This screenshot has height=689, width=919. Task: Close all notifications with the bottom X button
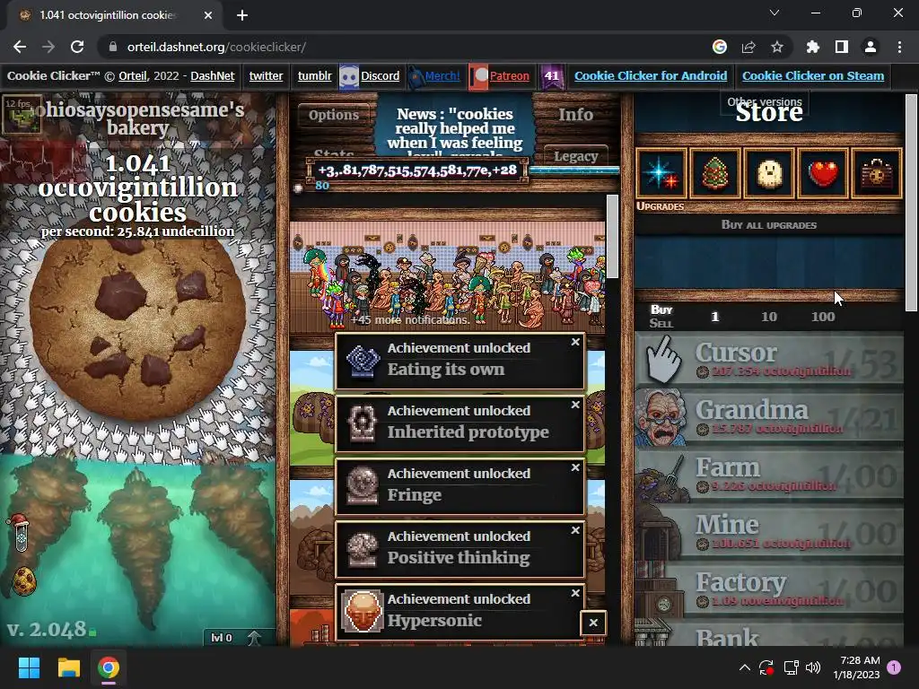tap(593, 623)
